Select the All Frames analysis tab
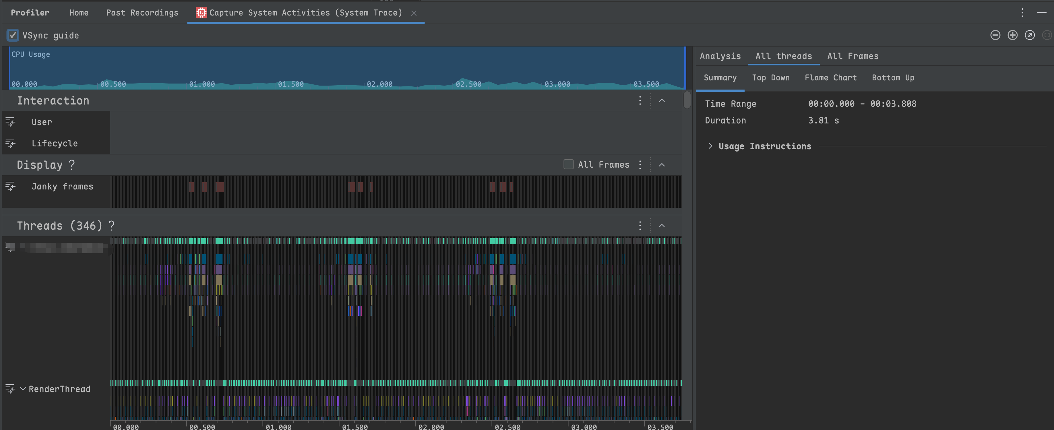 [x=852, y=56]
